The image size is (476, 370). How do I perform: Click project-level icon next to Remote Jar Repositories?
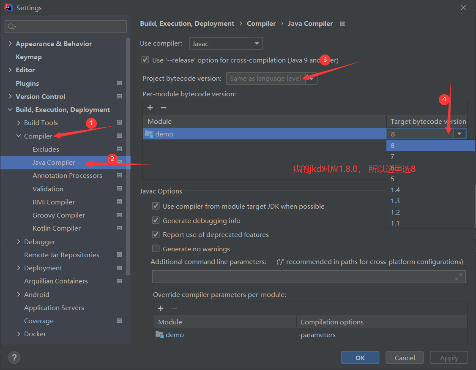119,254
